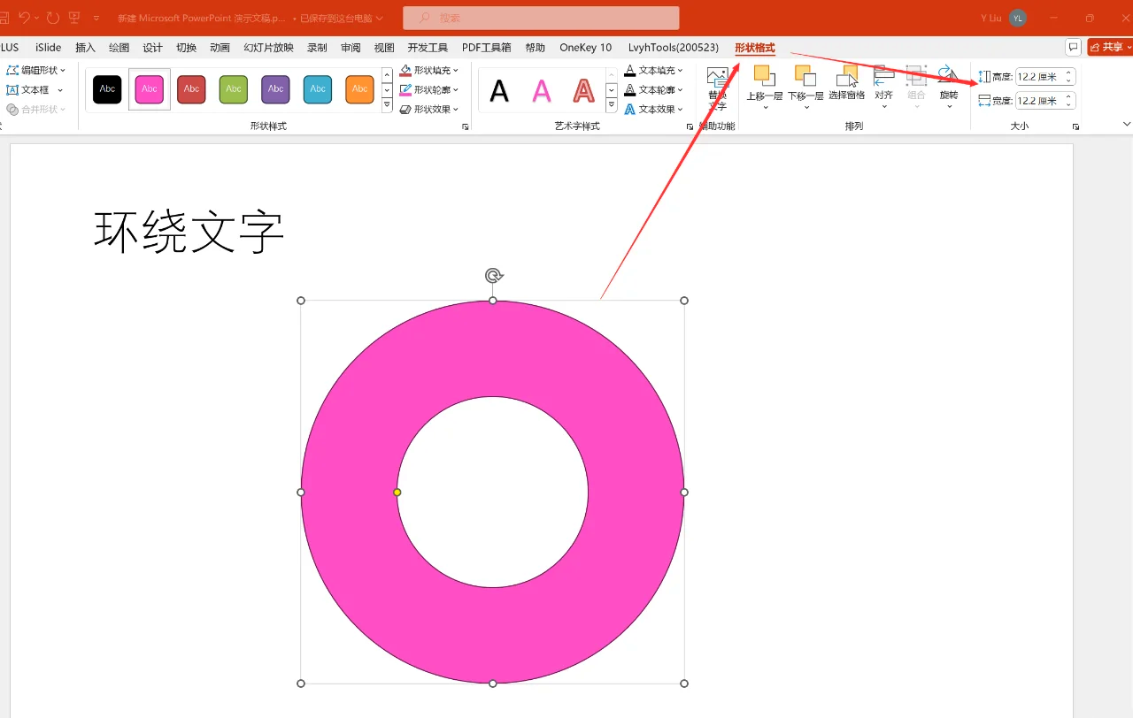Open the 大小 size group dialog launcher
The width and height of the screenshot is (1133, 718).
[1076, 127]
